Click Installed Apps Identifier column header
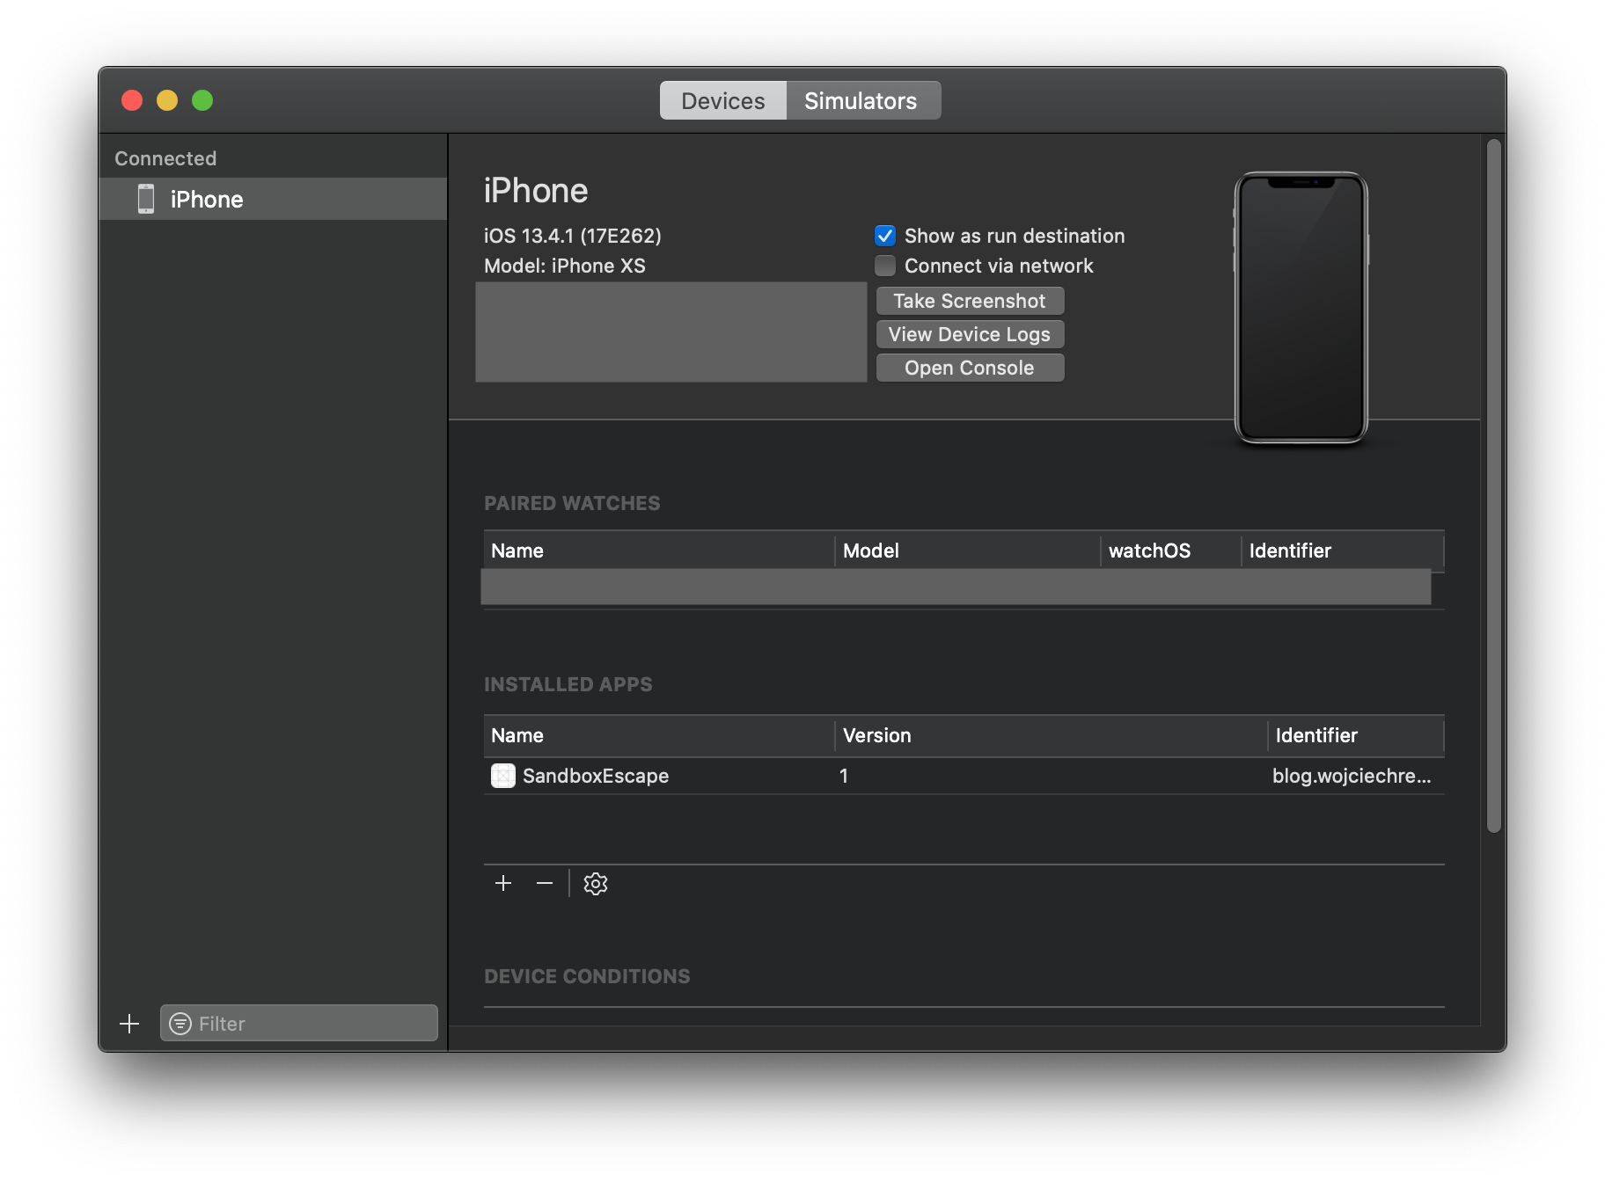This screenshot has height=1182, width=1605. (x=1356, y=735)
